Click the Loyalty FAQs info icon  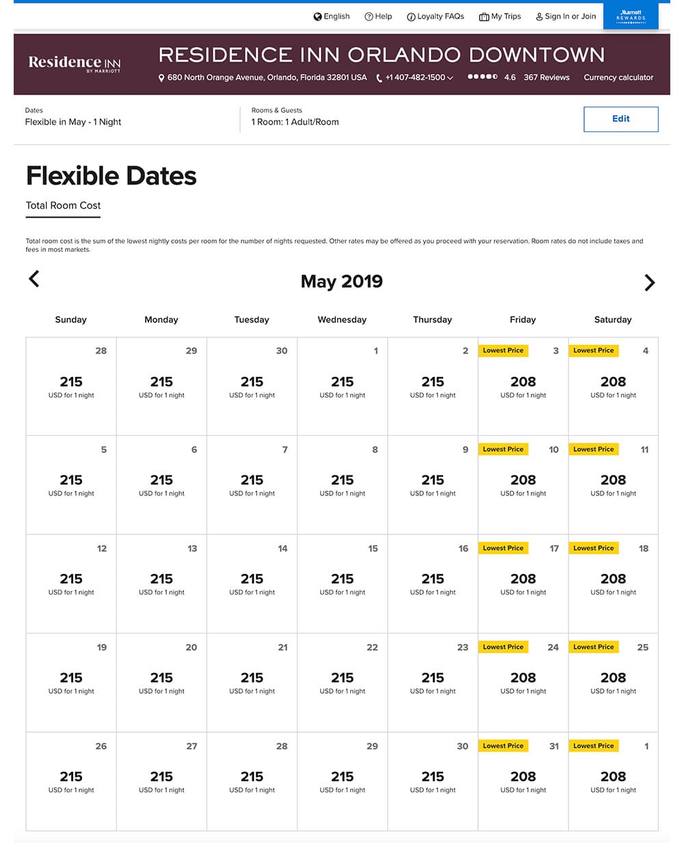pyautogui.click(x=410, y=16)
